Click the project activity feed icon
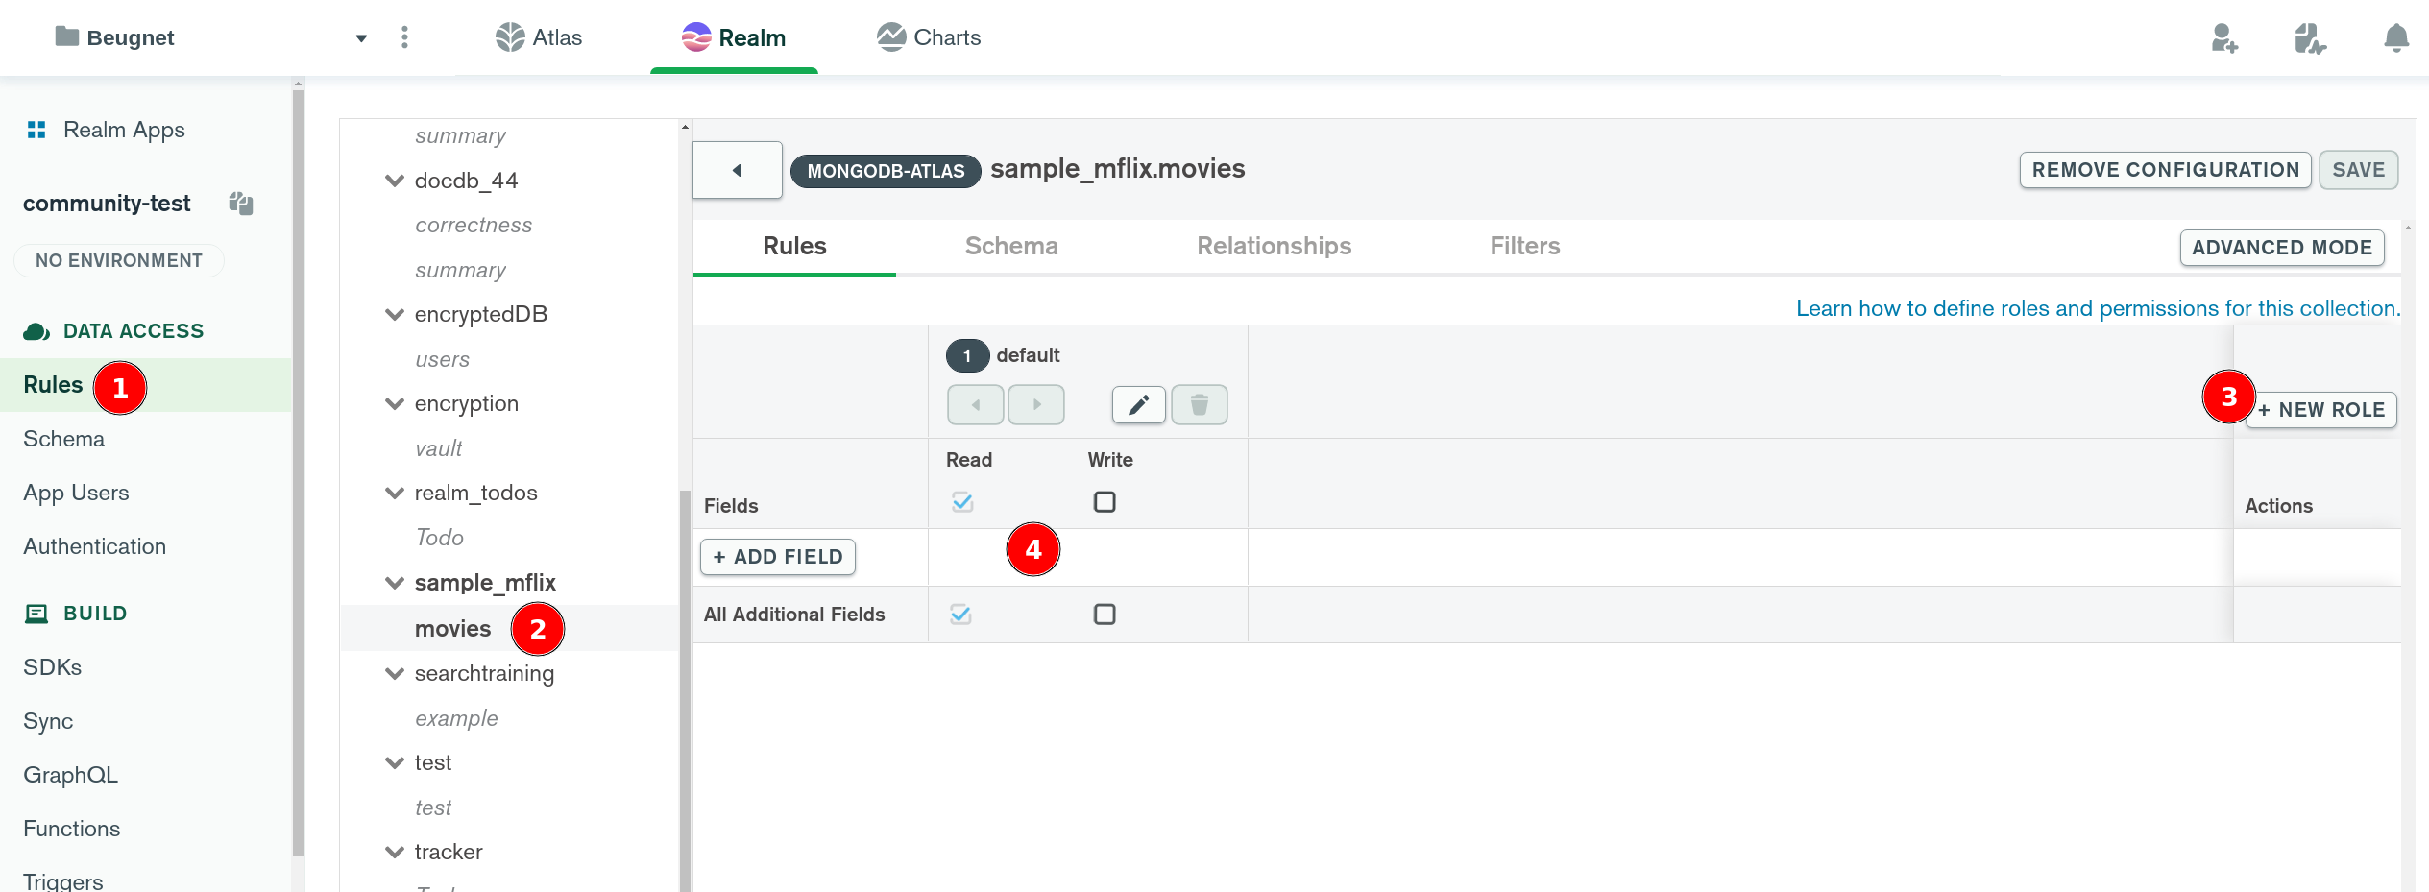This screenshot has height=892, width=2429. [2309, 38]
